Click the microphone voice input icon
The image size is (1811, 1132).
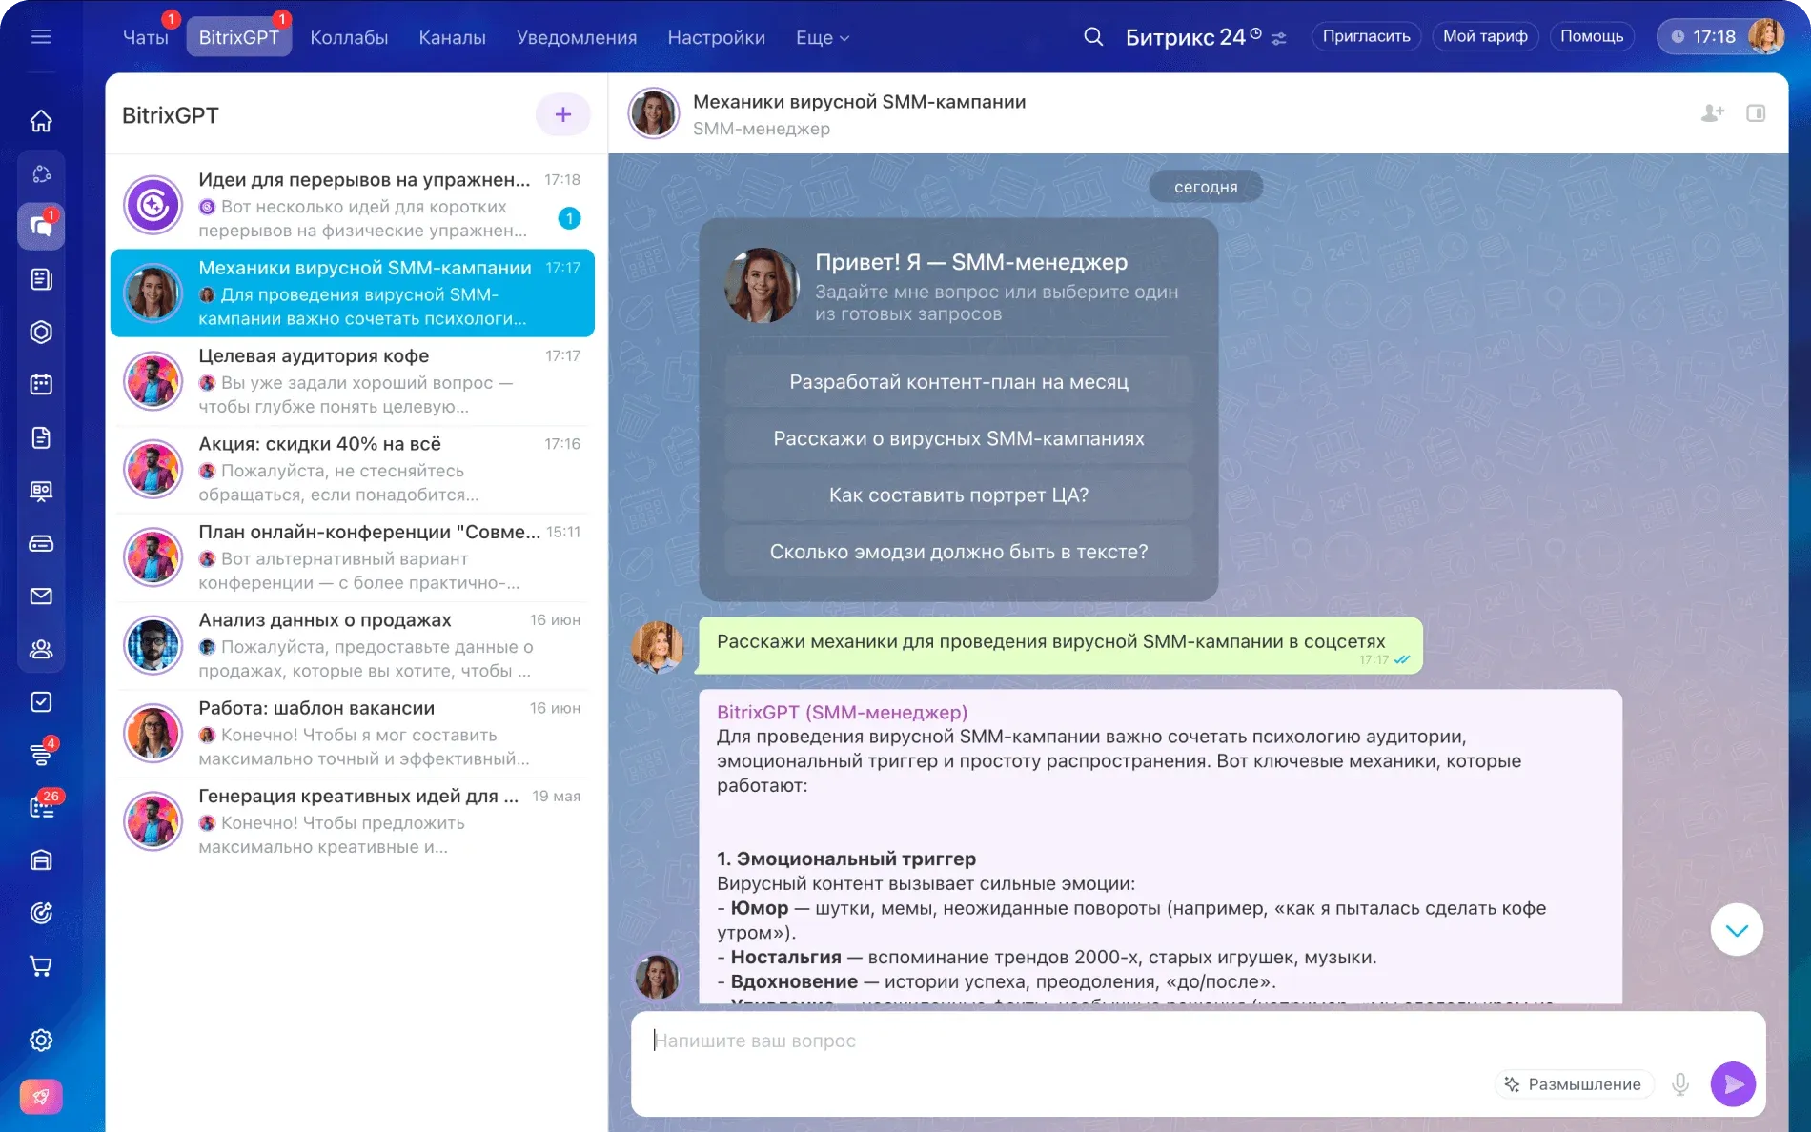(1680, 1084)
